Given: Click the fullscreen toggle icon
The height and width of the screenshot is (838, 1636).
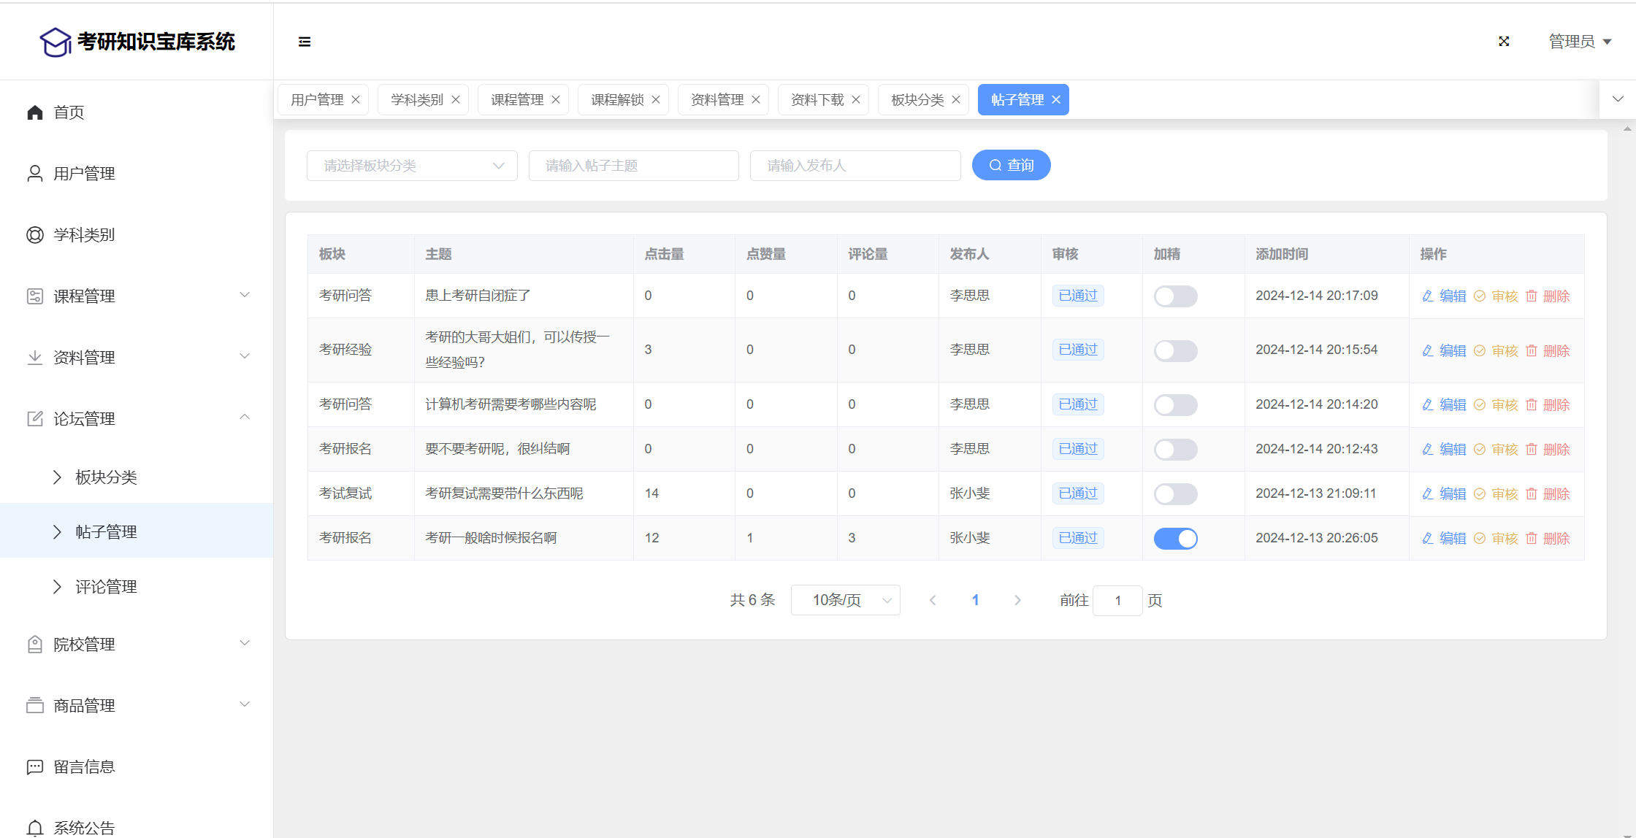Looking at the screenshot, I should click(1504, 42).
